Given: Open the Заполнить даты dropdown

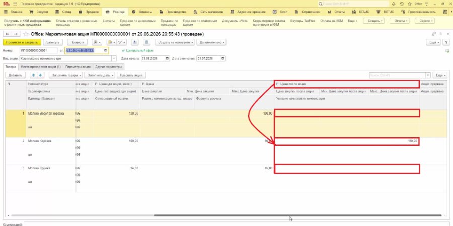Looking at the screenshot, I should (100, 75).
